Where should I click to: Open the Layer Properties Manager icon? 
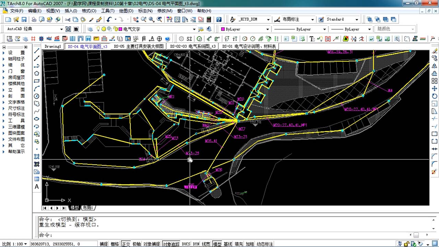90,29
